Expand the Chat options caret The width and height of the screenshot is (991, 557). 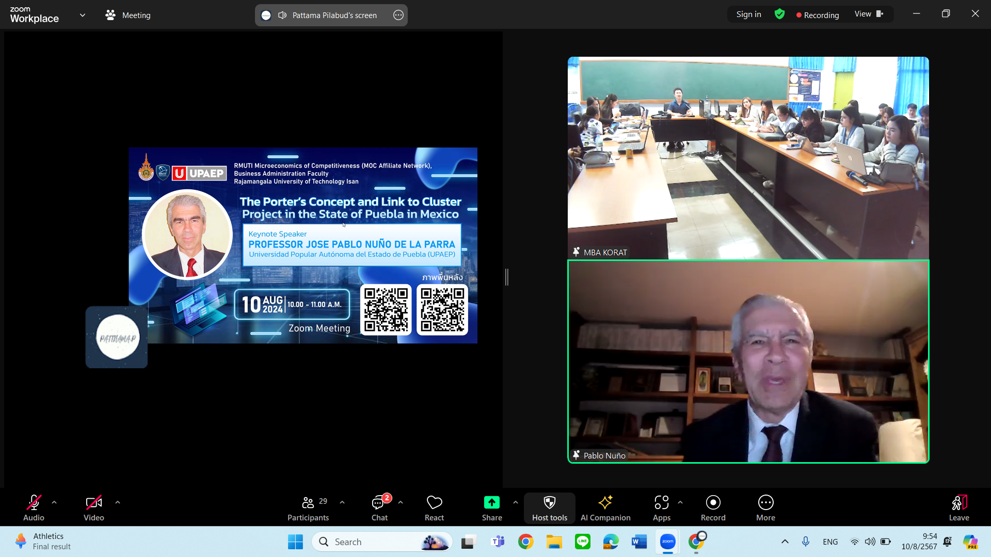401,502
